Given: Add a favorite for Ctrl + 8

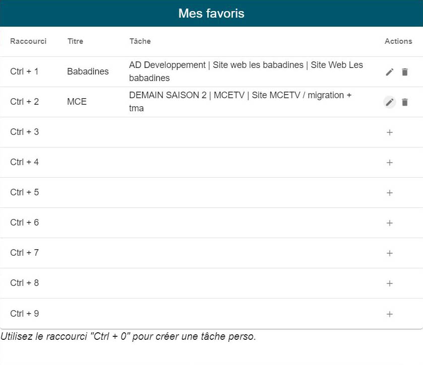Looking at the screenshot, I should point(389,283).
